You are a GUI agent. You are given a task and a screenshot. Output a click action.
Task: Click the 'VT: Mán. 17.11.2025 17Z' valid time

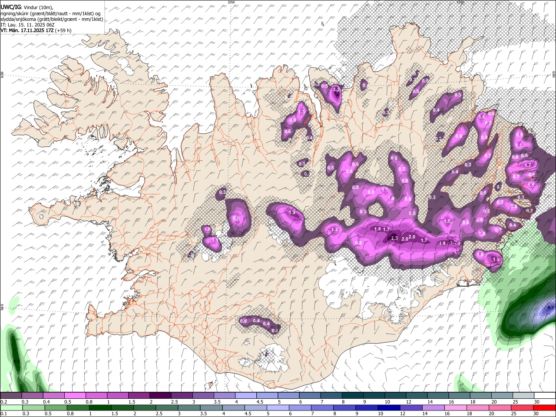coord(27,30)
